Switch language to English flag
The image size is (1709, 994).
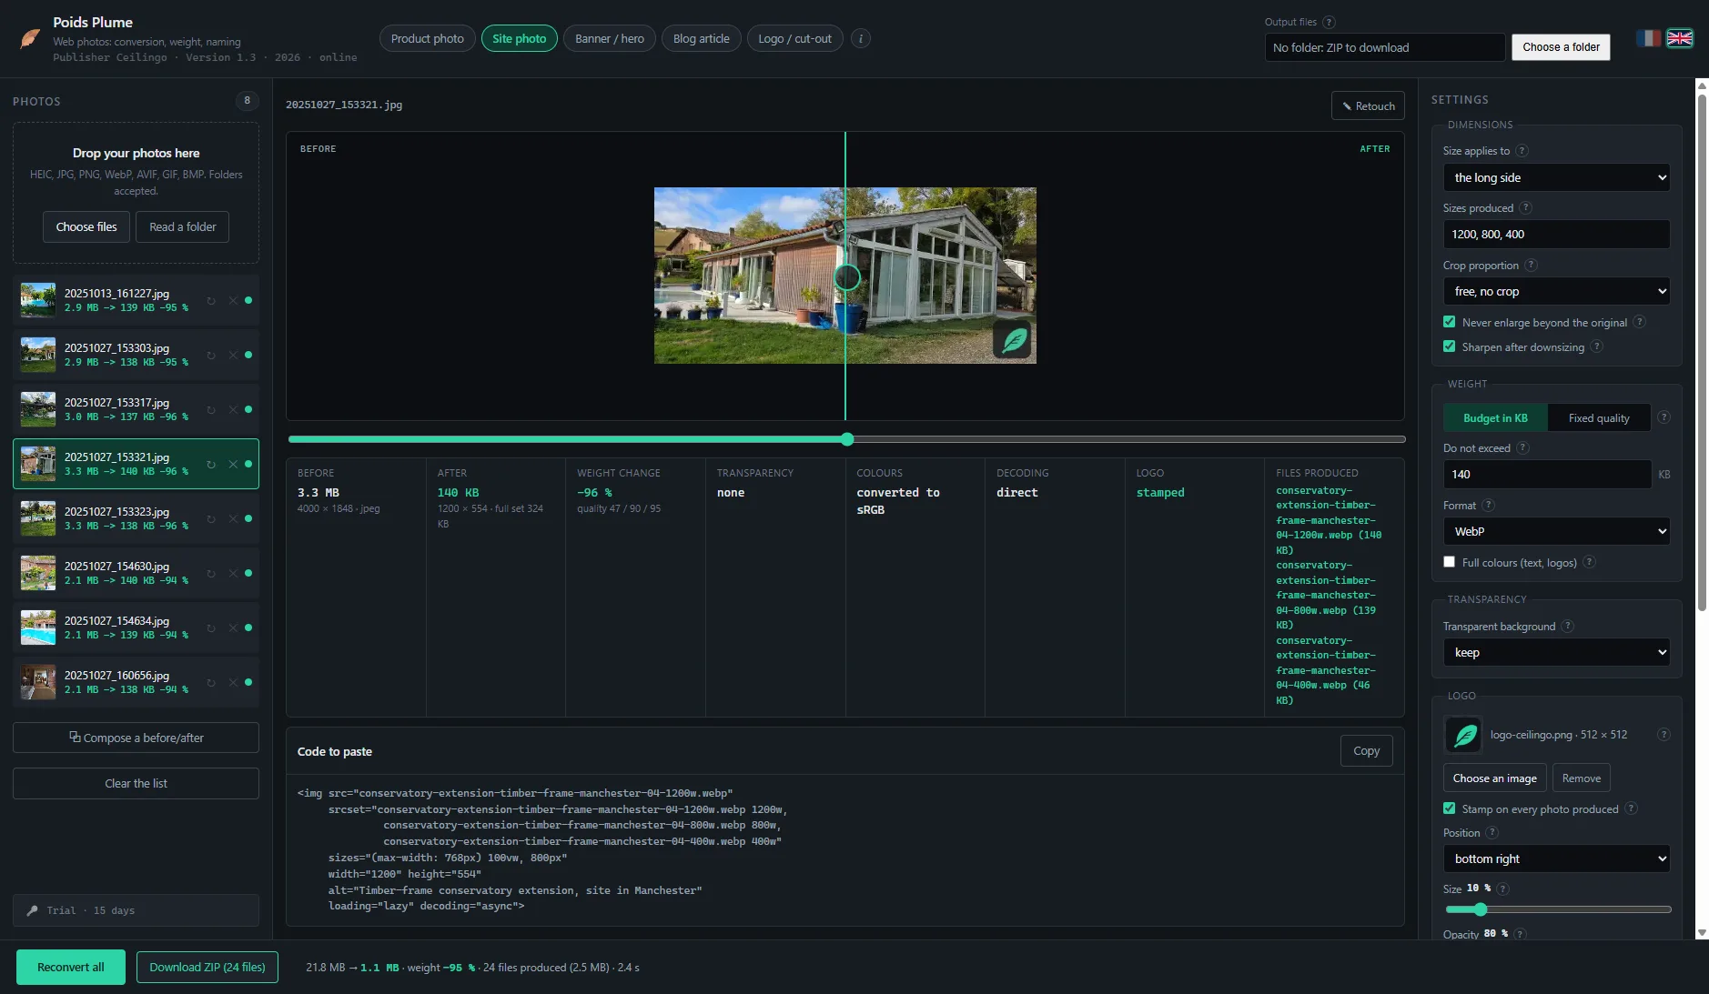pyautogui.click(x=1679, y=38)
